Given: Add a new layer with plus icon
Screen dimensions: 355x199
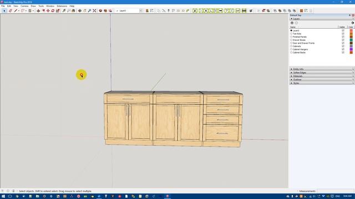Looking at the screenshot, I should pyautogui.click(x=292, y=23).
